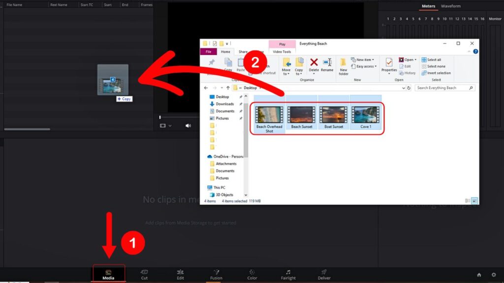The height and width of the screenshot is (283, 504).
Task: Unpin Downloads from Quick access
Action: coord(241,104)
